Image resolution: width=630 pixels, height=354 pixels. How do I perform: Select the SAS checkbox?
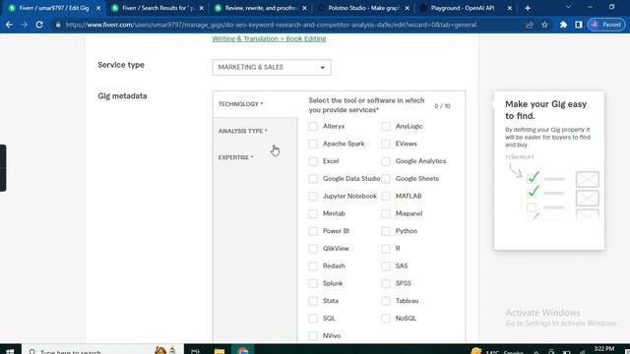pyautogui.click(x=386, y=266)
